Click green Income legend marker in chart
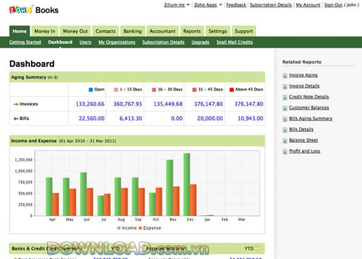This screenshot has height=259, width=362. (x=119, y=228)
